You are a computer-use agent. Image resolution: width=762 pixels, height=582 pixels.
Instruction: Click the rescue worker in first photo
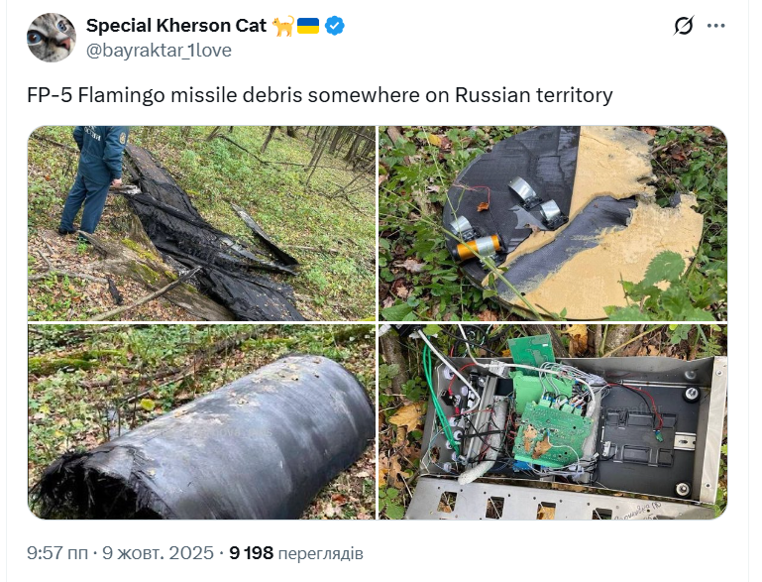tap(94, 179)
